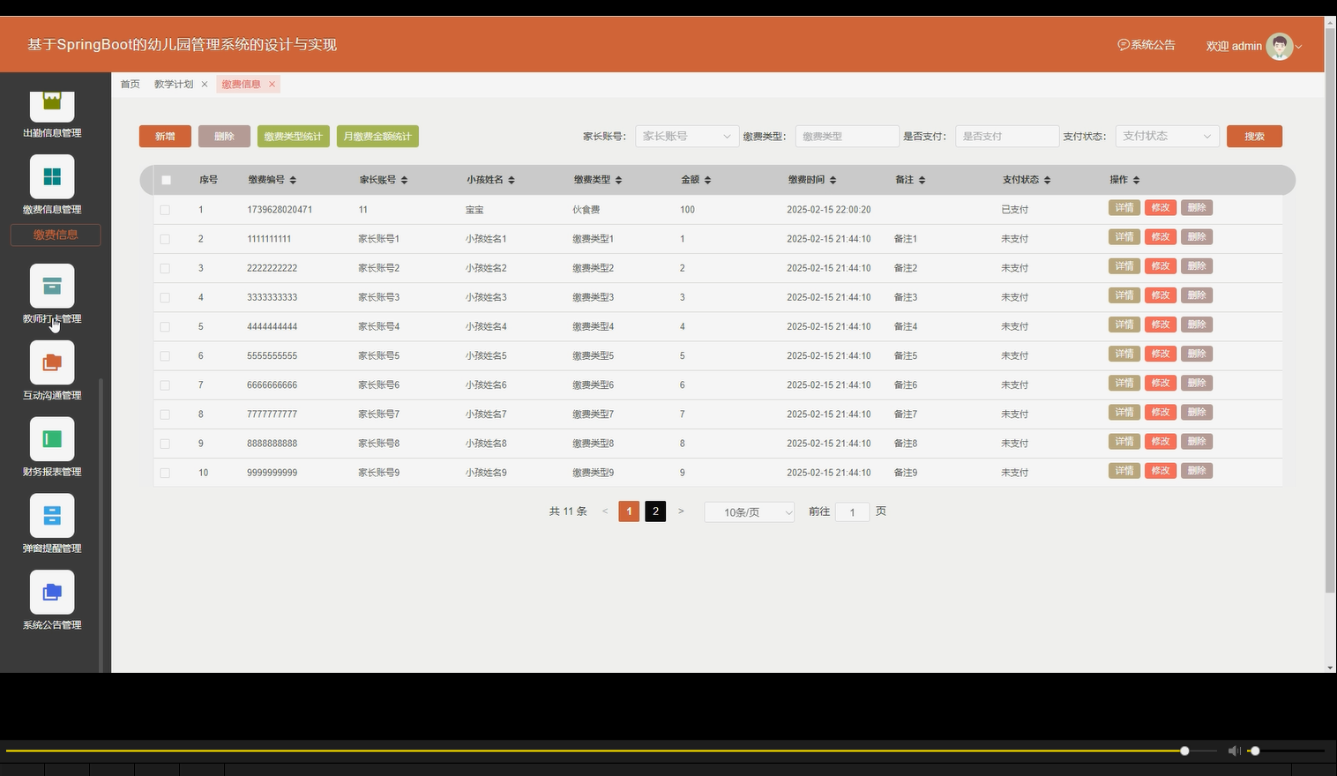Screen dimensions: 1337x776
Task: Click the batch 删除 button
Action: click(224, 136)
